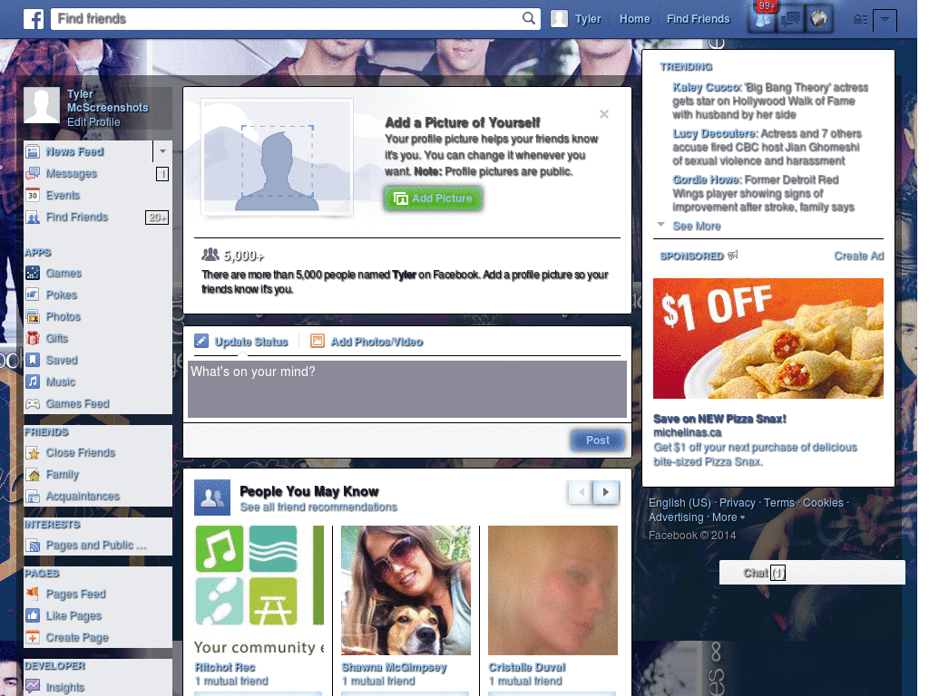Open the Privacy footer link

[737, 502]
